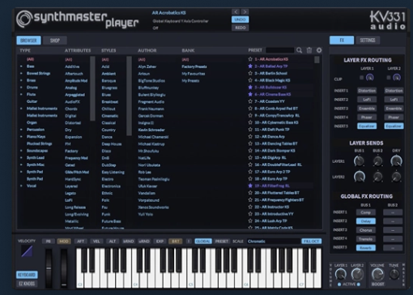Viewport: 413px width, 295px height.
Task: Click the Bus 1 Delay insert button
Action: point(366,221)
